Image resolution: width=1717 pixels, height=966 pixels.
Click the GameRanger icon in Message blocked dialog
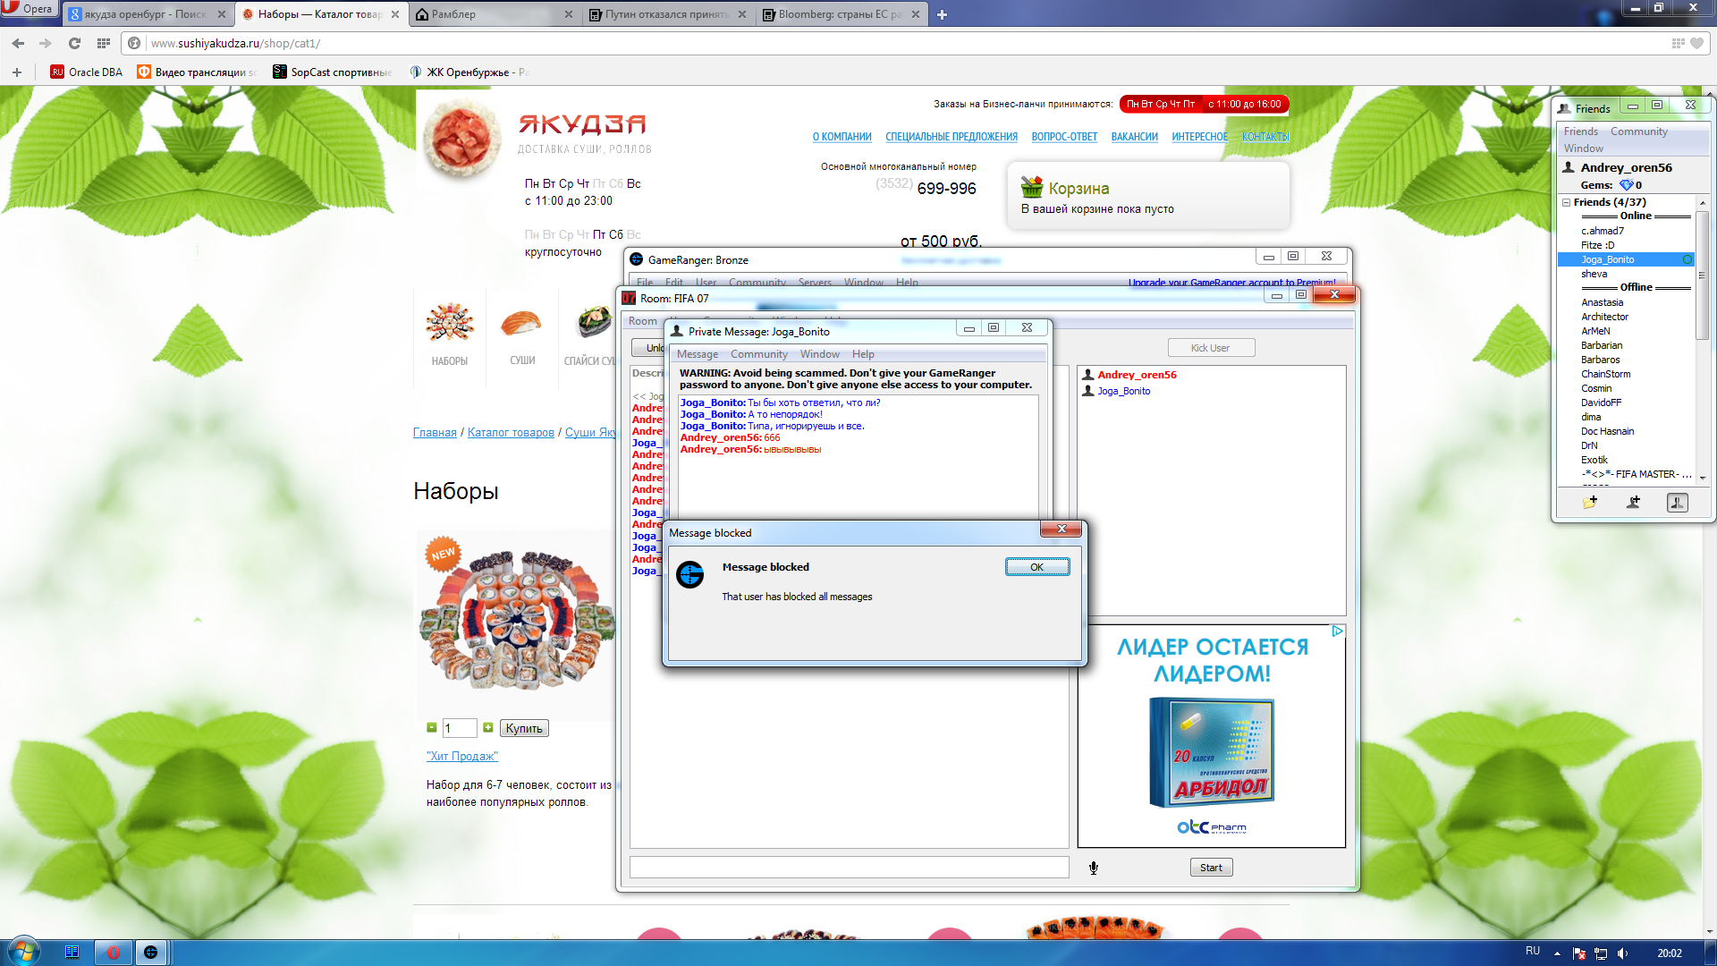(x=689, y=574)
